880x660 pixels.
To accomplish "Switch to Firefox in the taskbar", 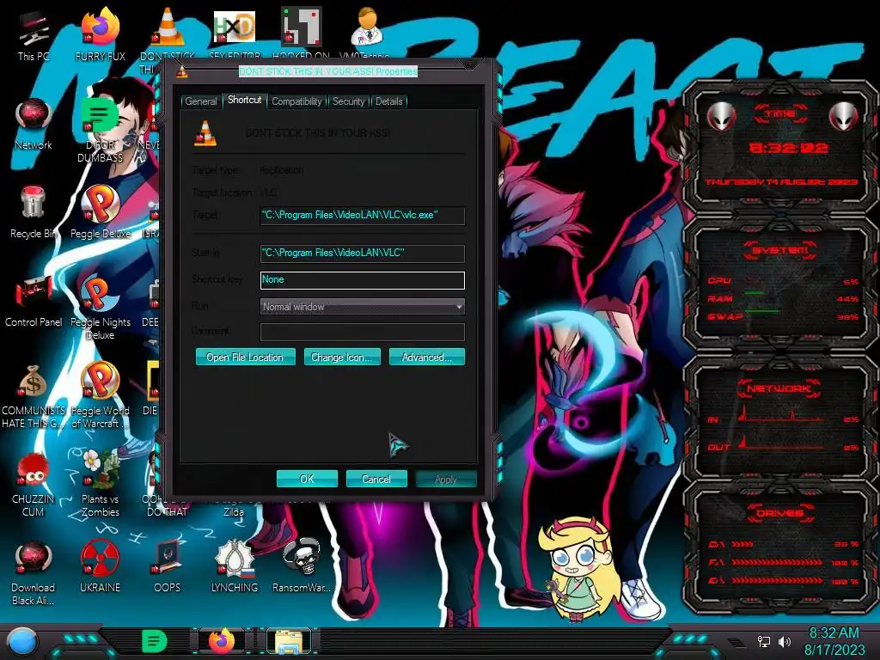I will point(223,641).
